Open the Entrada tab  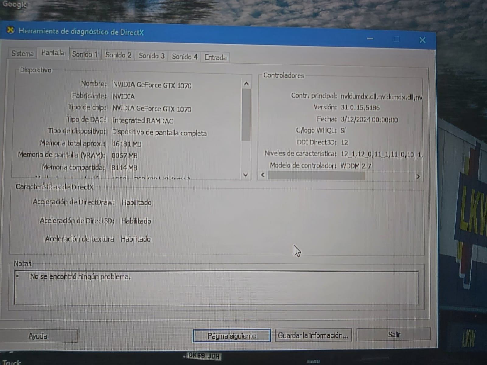tap(215, 57)
